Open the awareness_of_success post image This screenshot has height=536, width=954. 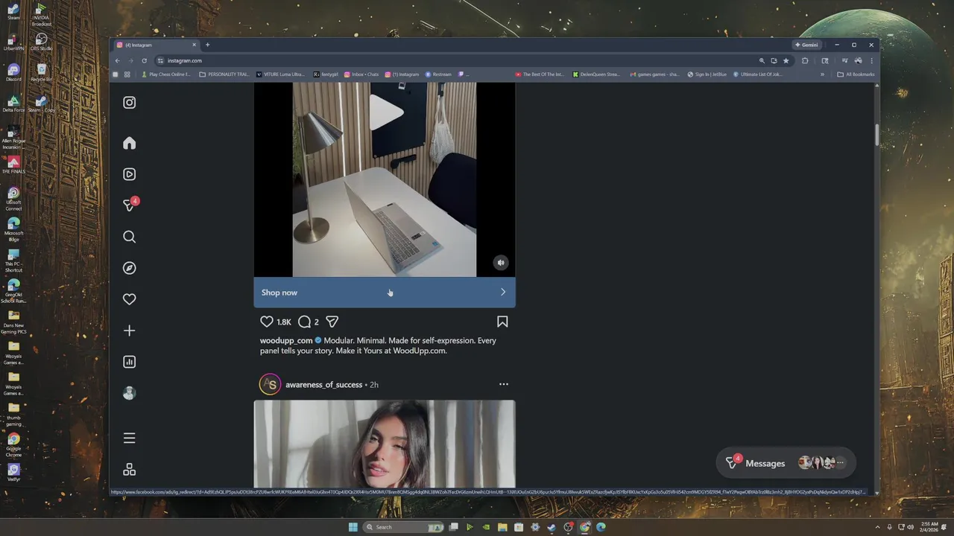point(384,444)
